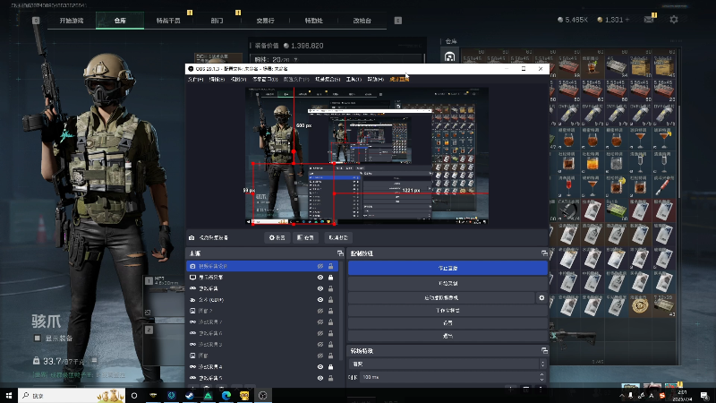The image size is (716, 403).
Task: Open the warehouse storage icon beside the inventory
Action: click(450, 56)
